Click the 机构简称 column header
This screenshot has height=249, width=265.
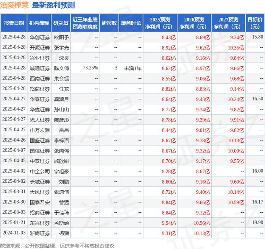pyautogui.click(x=39, y=23)
